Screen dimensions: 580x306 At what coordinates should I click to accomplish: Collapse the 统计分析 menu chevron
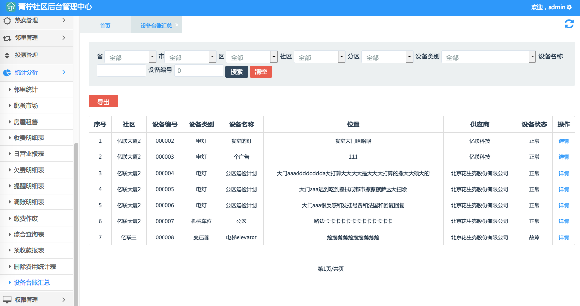tap(64, 72)
